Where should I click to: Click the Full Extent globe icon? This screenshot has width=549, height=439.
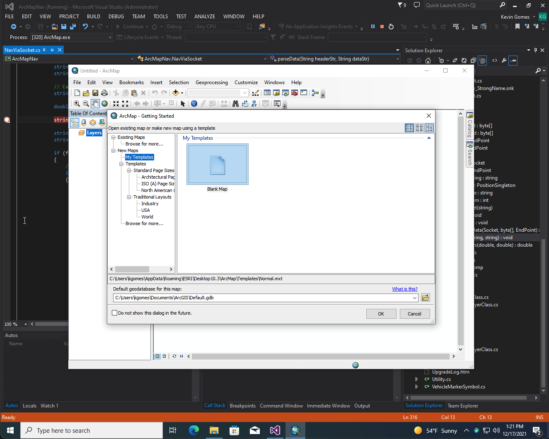105,104
